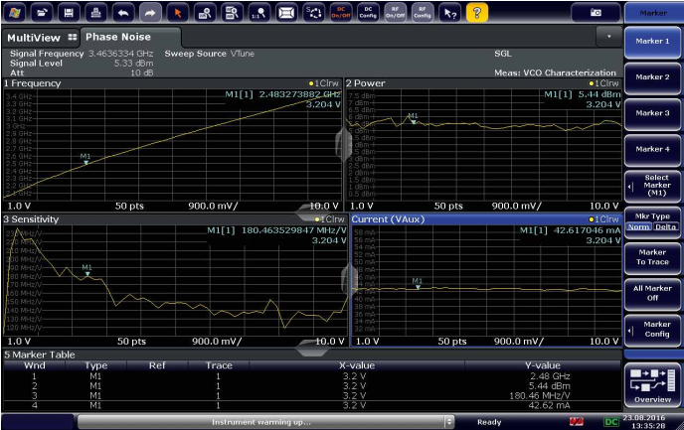Select the Phase Noise tab
This screenshot has height=430, width=684.
point(115,37)
